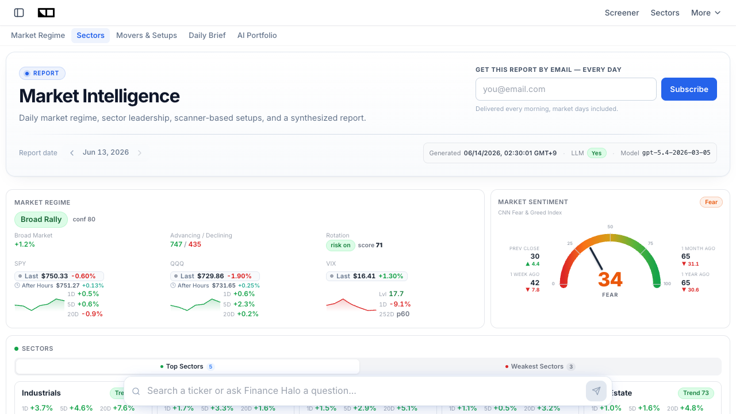Click the QQQ After Hours $731.65 value
This screenshot has width=736, height=414.
[x=224, y=285]
